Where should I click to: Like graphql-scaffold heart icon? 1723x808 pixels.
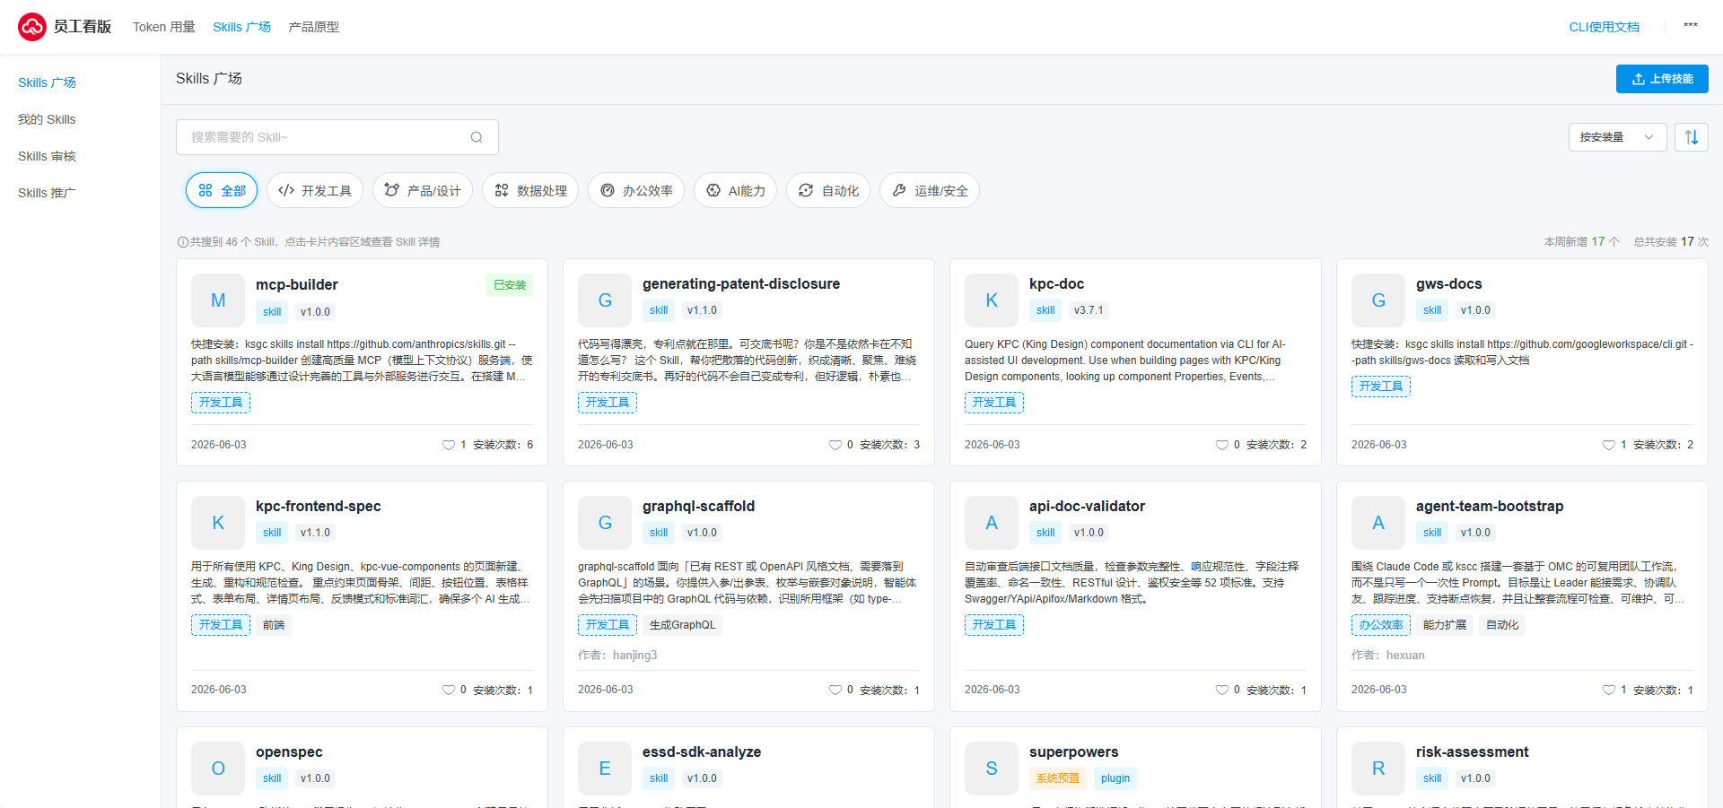pos(835,691)
